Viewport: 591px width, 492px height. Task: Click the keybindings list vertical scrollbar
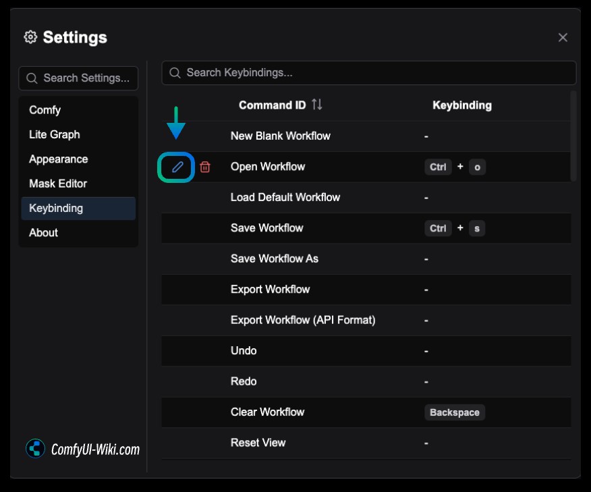573,136
